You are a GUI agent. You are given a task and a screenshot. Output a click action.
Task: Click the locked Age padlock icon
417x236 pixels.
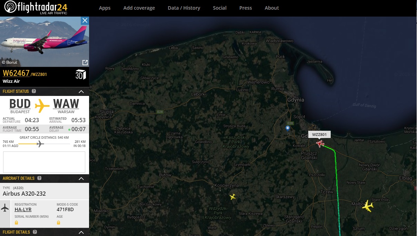pyautogui.click(x=59, y=223)
